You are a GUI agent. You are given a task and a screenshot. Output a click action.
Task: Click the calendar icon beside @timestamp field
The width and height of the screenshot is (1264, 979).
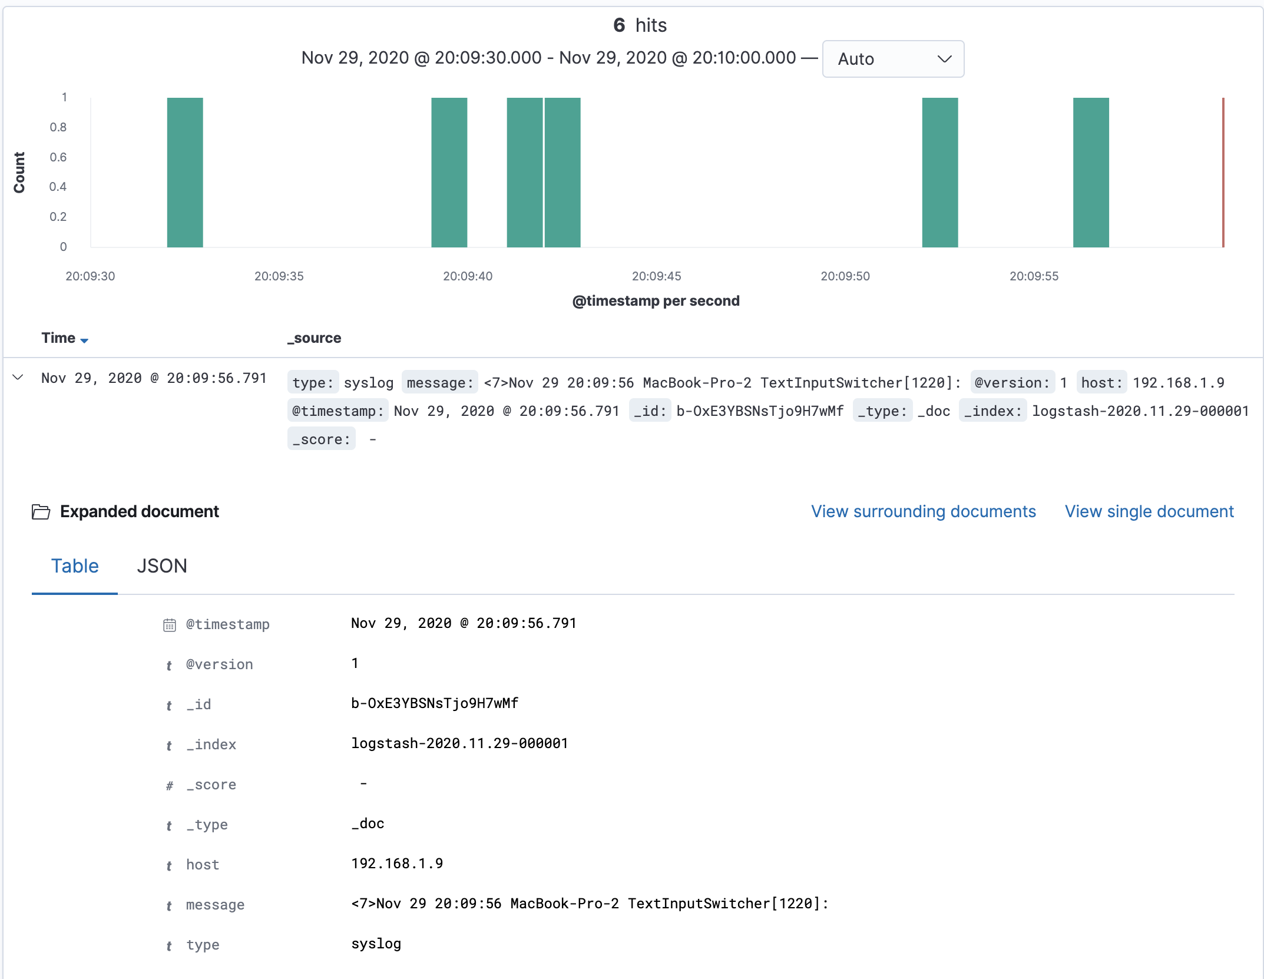coord(170,625)
